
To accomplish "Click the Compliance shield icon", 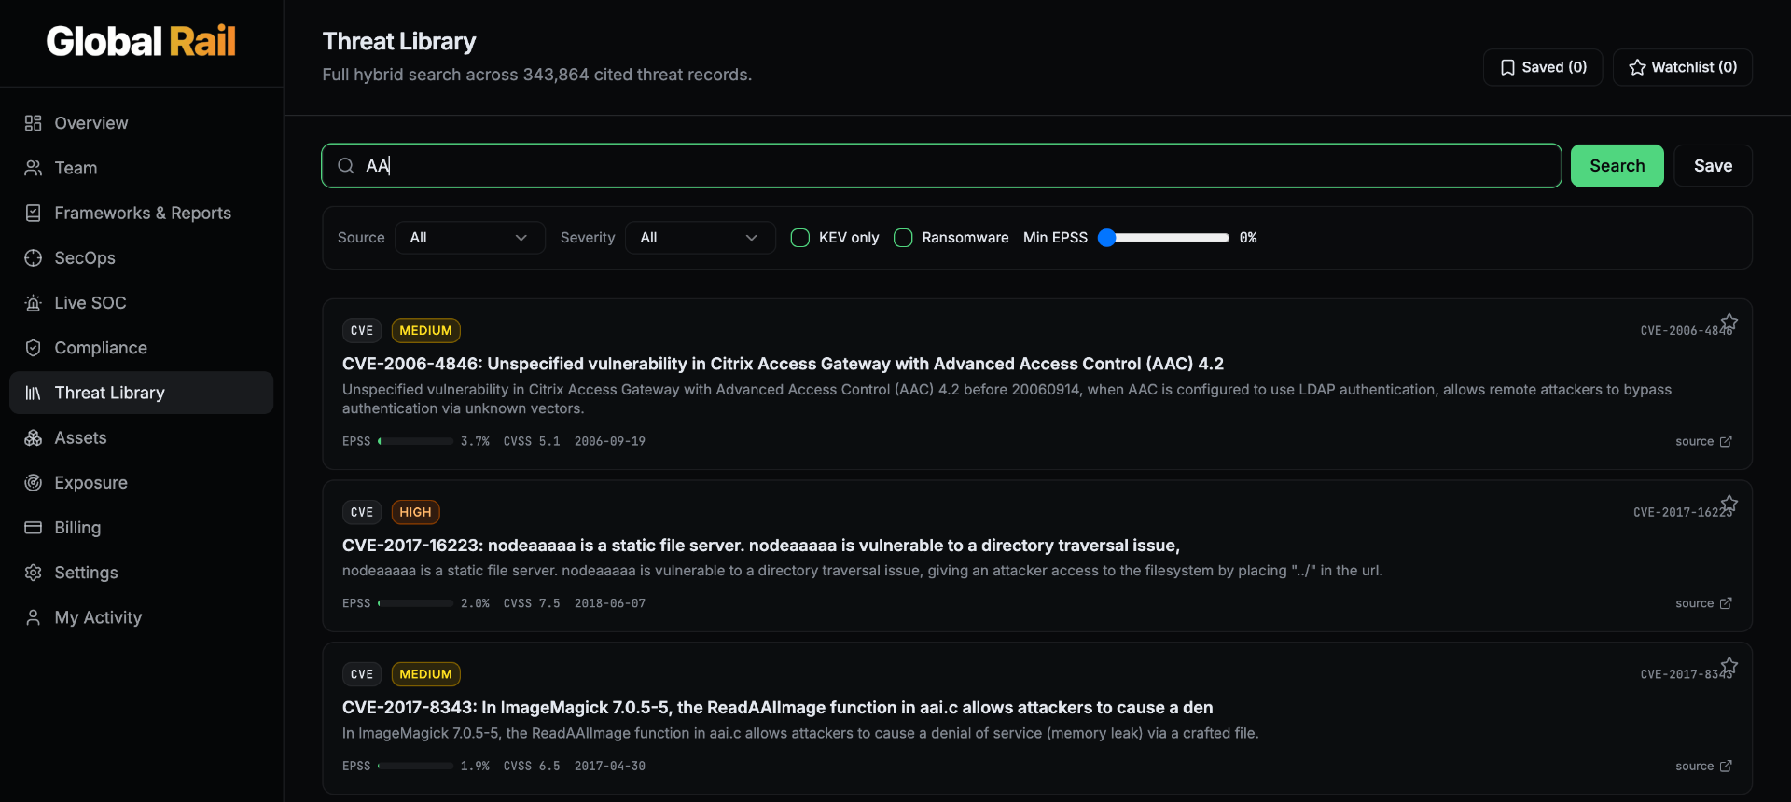I will click(34, 348).
